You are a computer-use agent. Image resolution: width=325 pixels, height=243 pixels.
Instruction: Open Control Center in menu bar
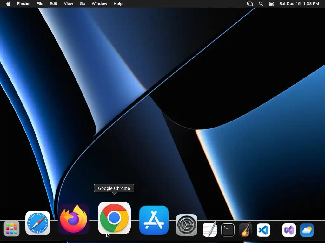(x=271, y=4)
